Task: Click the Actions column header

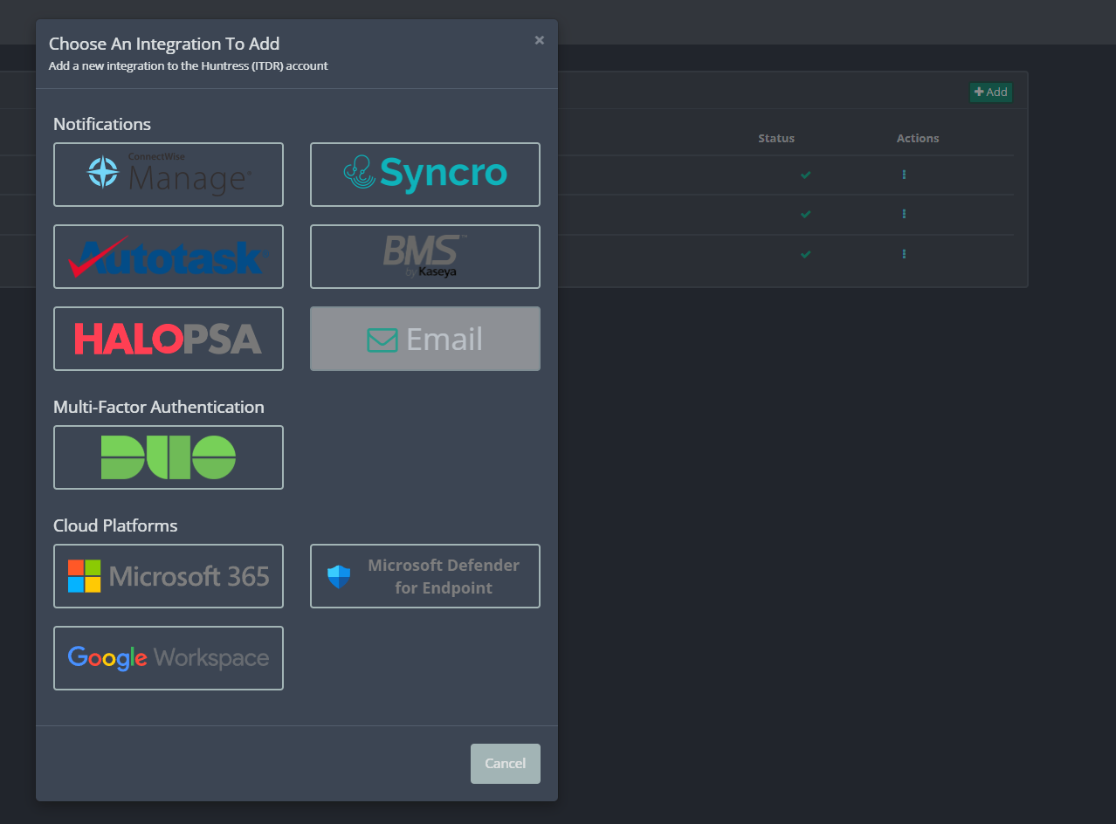Action: pyautogui.click(x=918, y=138)
